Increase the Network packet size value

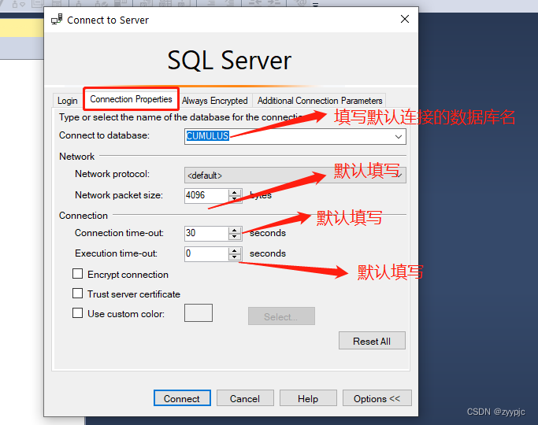[235, 193]
